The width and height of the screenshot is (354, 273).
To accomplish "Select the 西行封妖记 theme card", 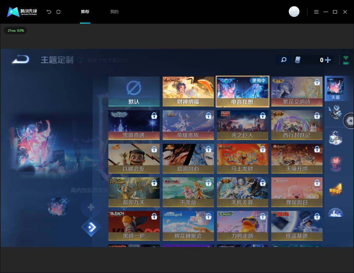I will 297,125.
